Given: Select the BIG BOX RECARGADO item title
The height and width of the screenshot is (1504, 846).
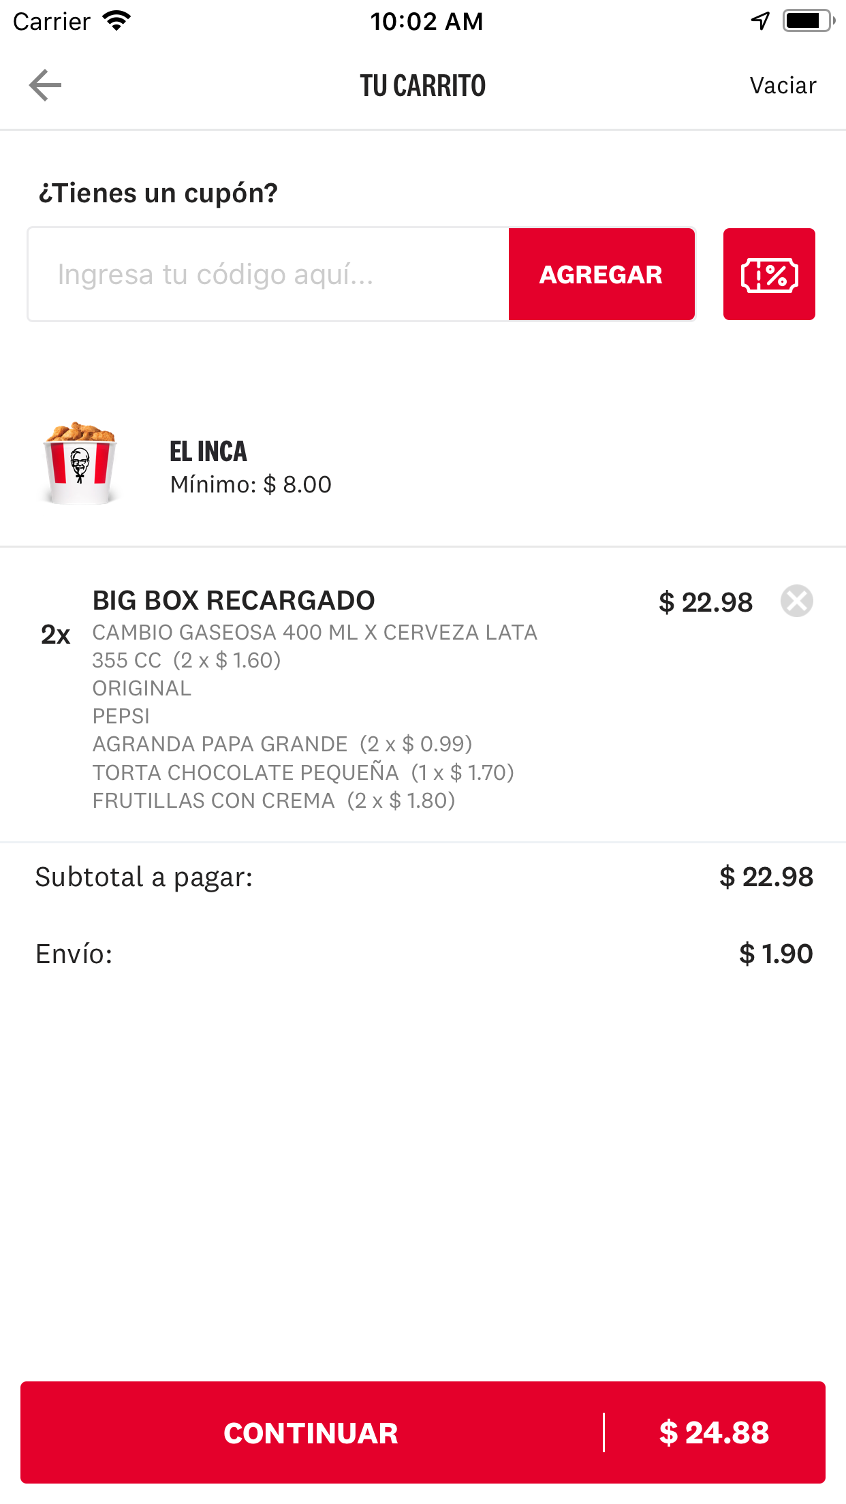Looking at the screenshot, I should coord(234,601).
